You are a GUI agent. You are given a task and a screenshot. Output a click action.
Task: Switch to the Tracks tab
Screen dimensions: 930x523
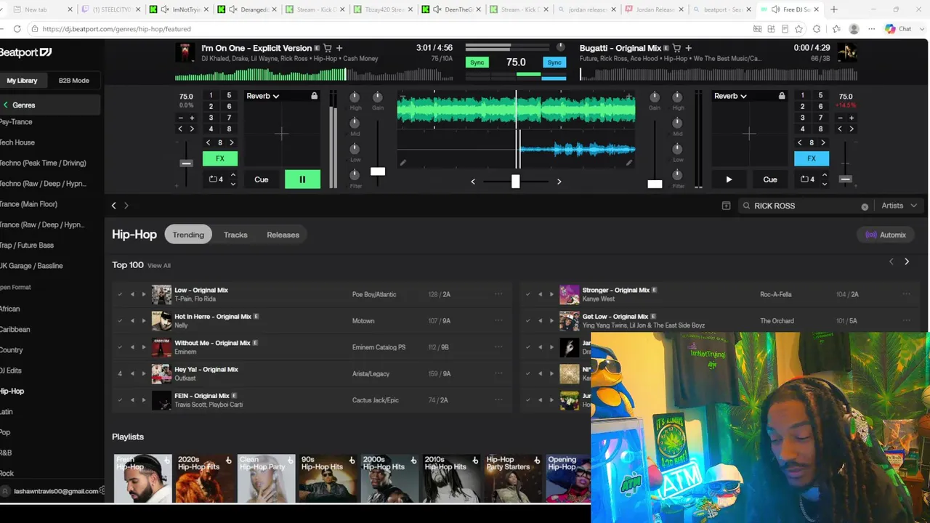pos(235,235)
